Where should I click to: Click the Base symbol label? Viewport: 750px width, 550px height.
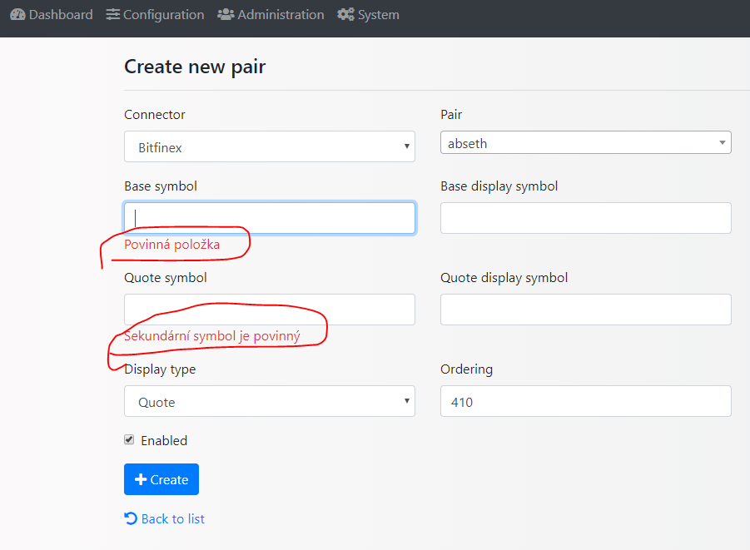coord(161,186)
